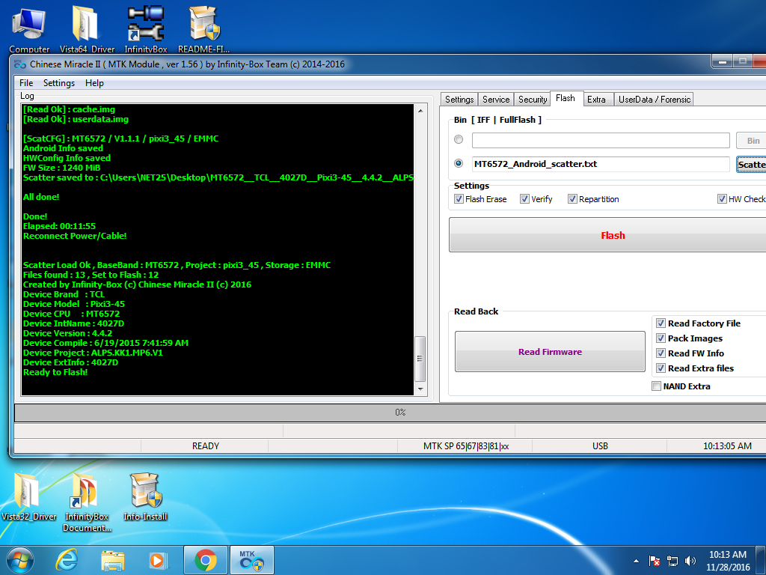
Task: Toggle the Flash Erase checkbox
Action: 459,199
